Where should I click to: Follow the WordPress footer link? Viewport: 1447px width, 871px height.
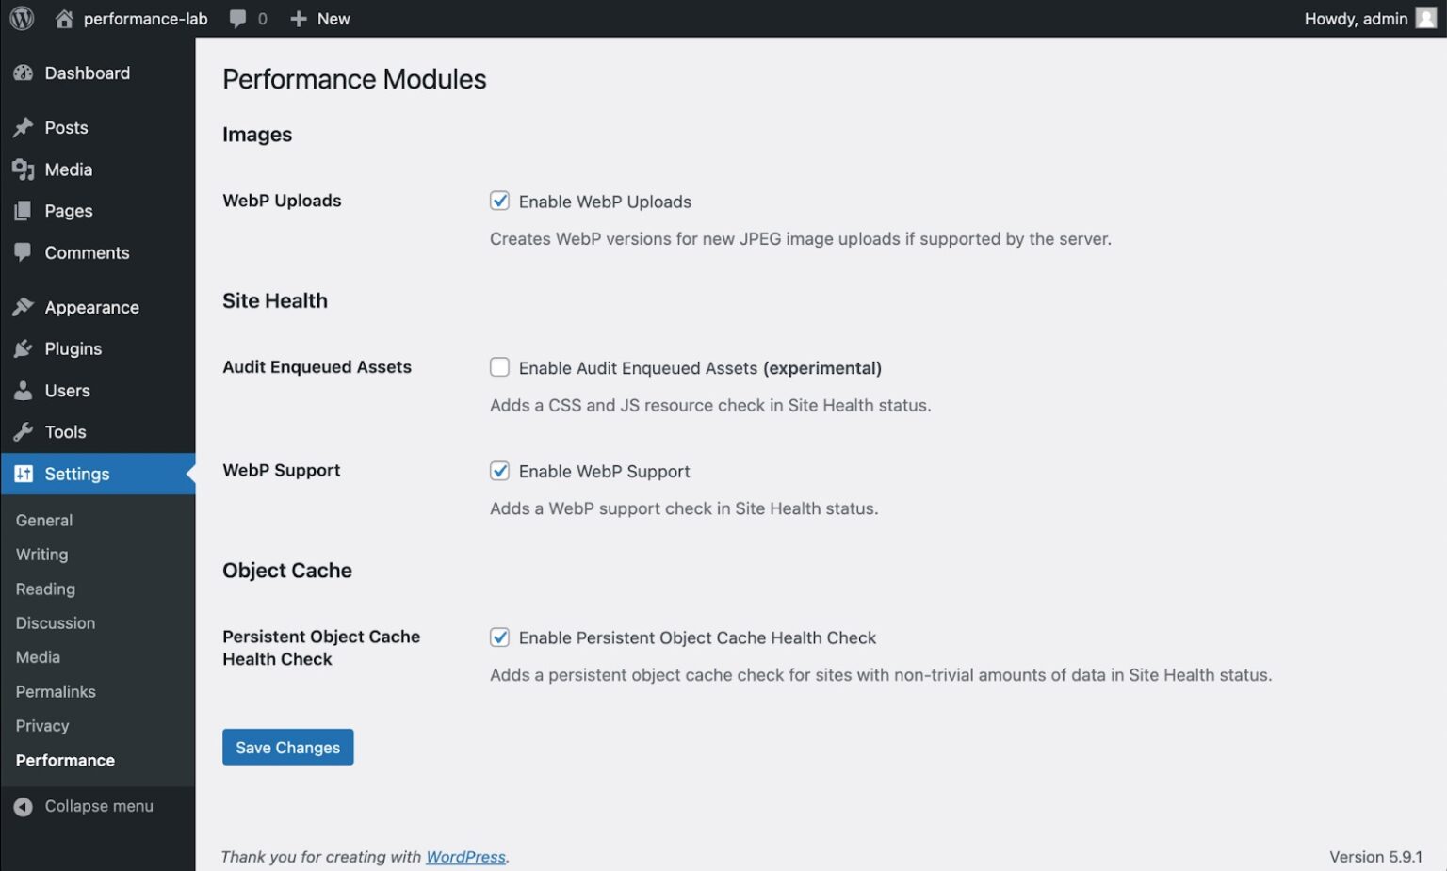465,857
